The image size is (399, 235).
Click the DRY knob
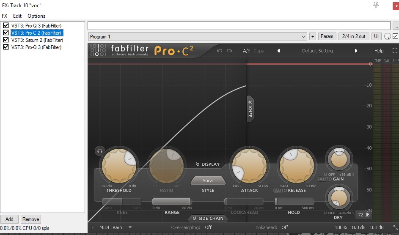[339, 198]
